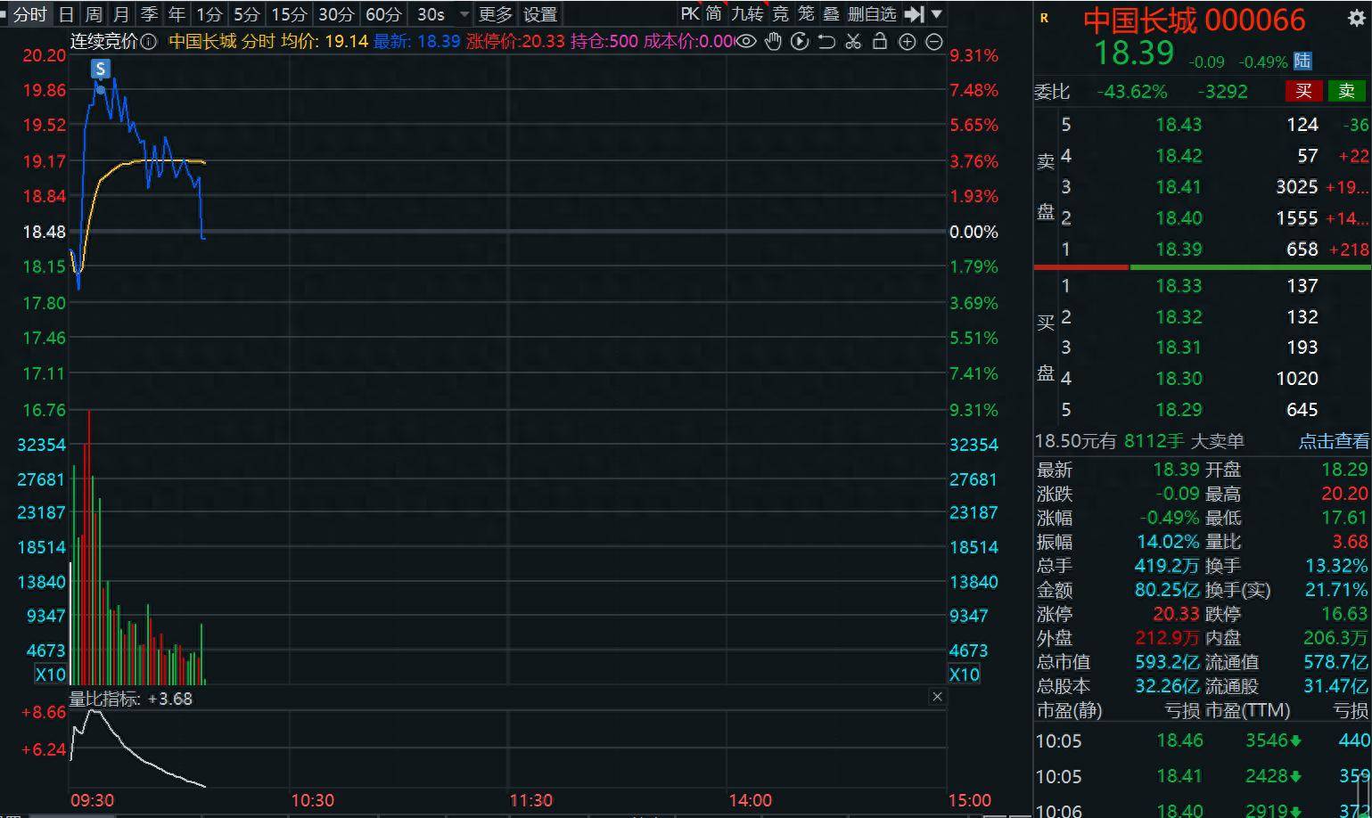This screenshot has height=818, width=1372.
Task: Click the blue S signal marker on chart
Action: coord(100,70)
